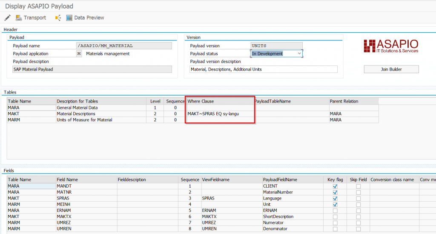This screenshot has width=436, height=234.
Task: Click the UMREZ field name cell
Action: coord(86,223)
